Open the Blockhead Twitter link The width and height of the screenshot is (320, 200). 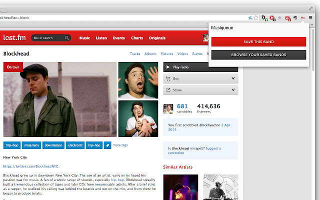pyautogui.click(x=30, y=166)
